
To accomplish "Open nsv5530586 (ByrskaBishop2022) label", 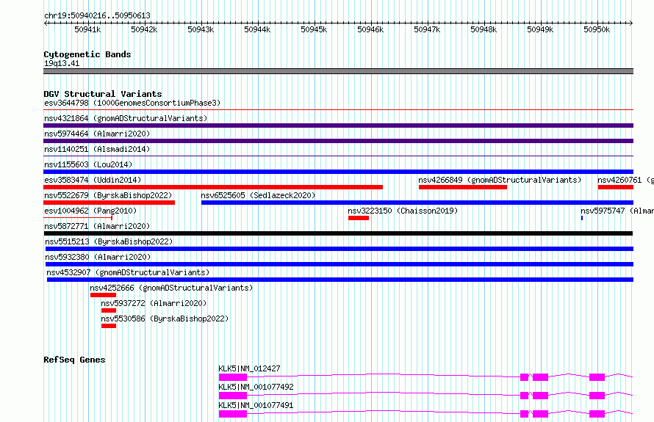I will (x=165, y=319).
